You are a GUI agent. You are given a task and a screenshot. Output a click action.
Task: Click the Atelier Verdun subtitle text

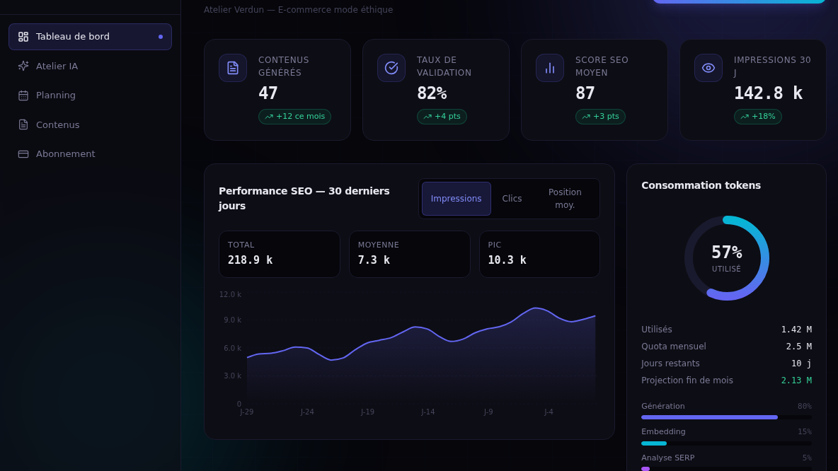(x=298, y=10)
